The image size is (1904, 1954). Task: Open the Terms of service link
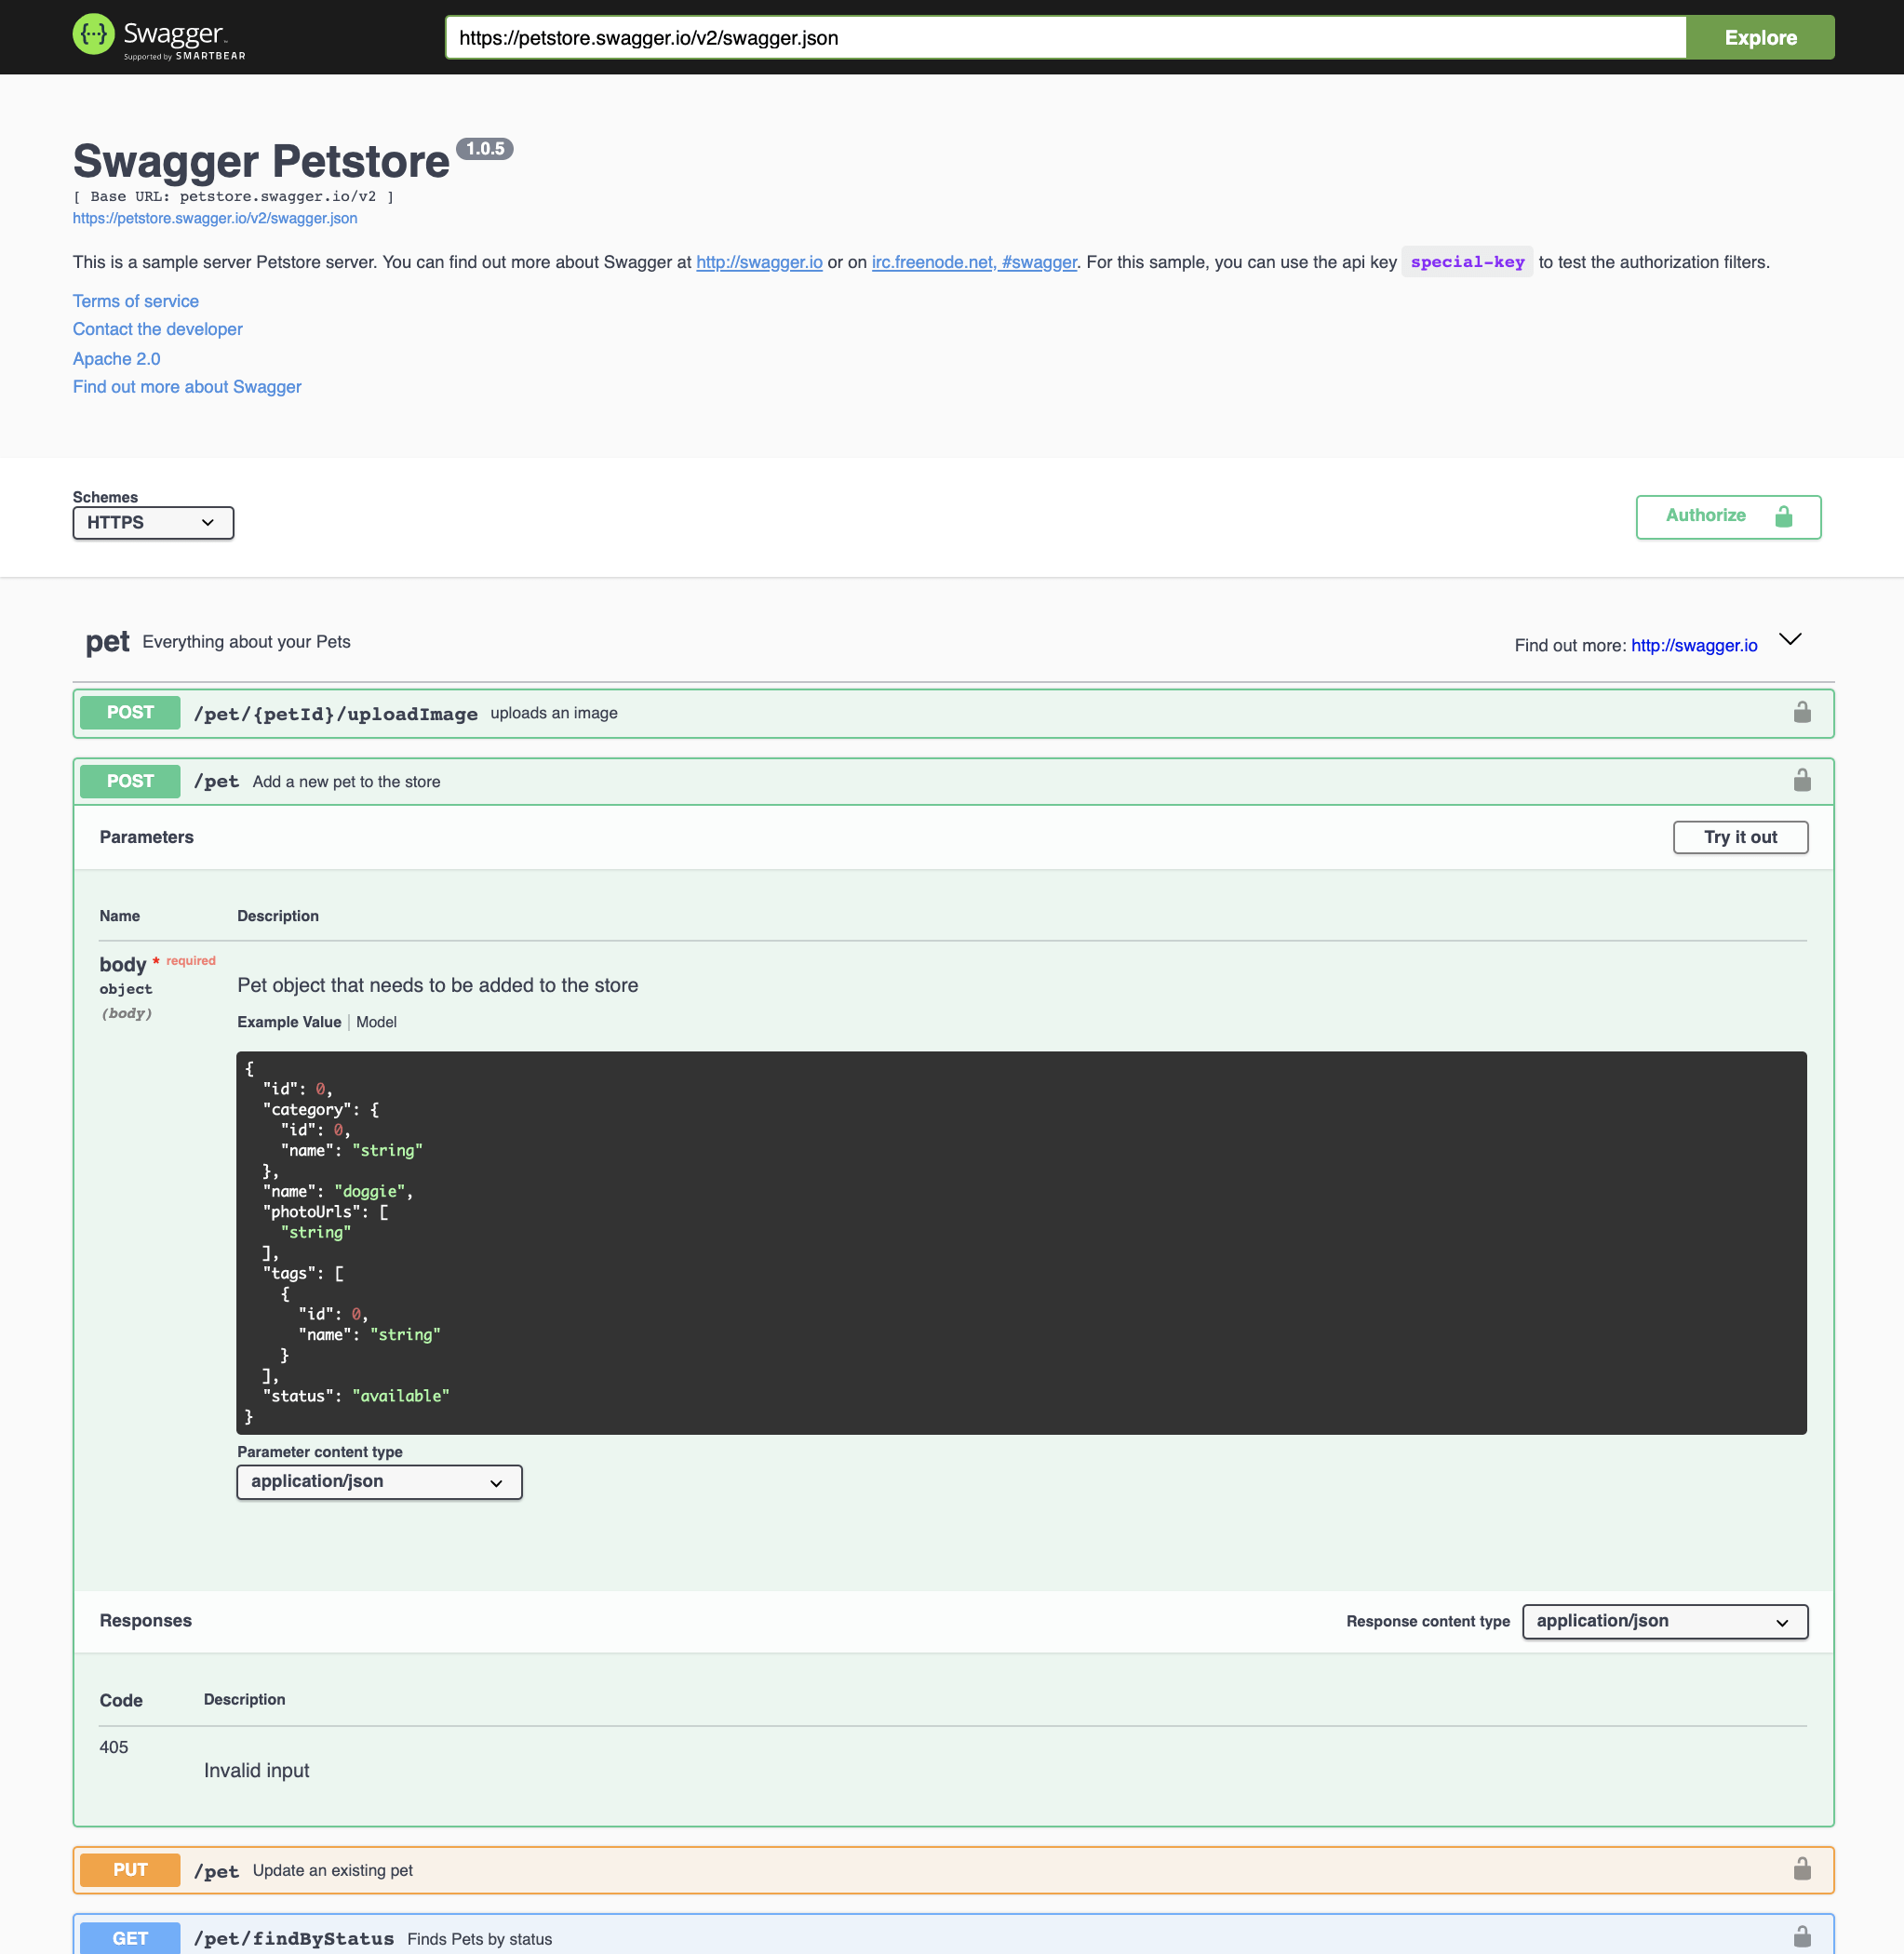tap(135, 300)
